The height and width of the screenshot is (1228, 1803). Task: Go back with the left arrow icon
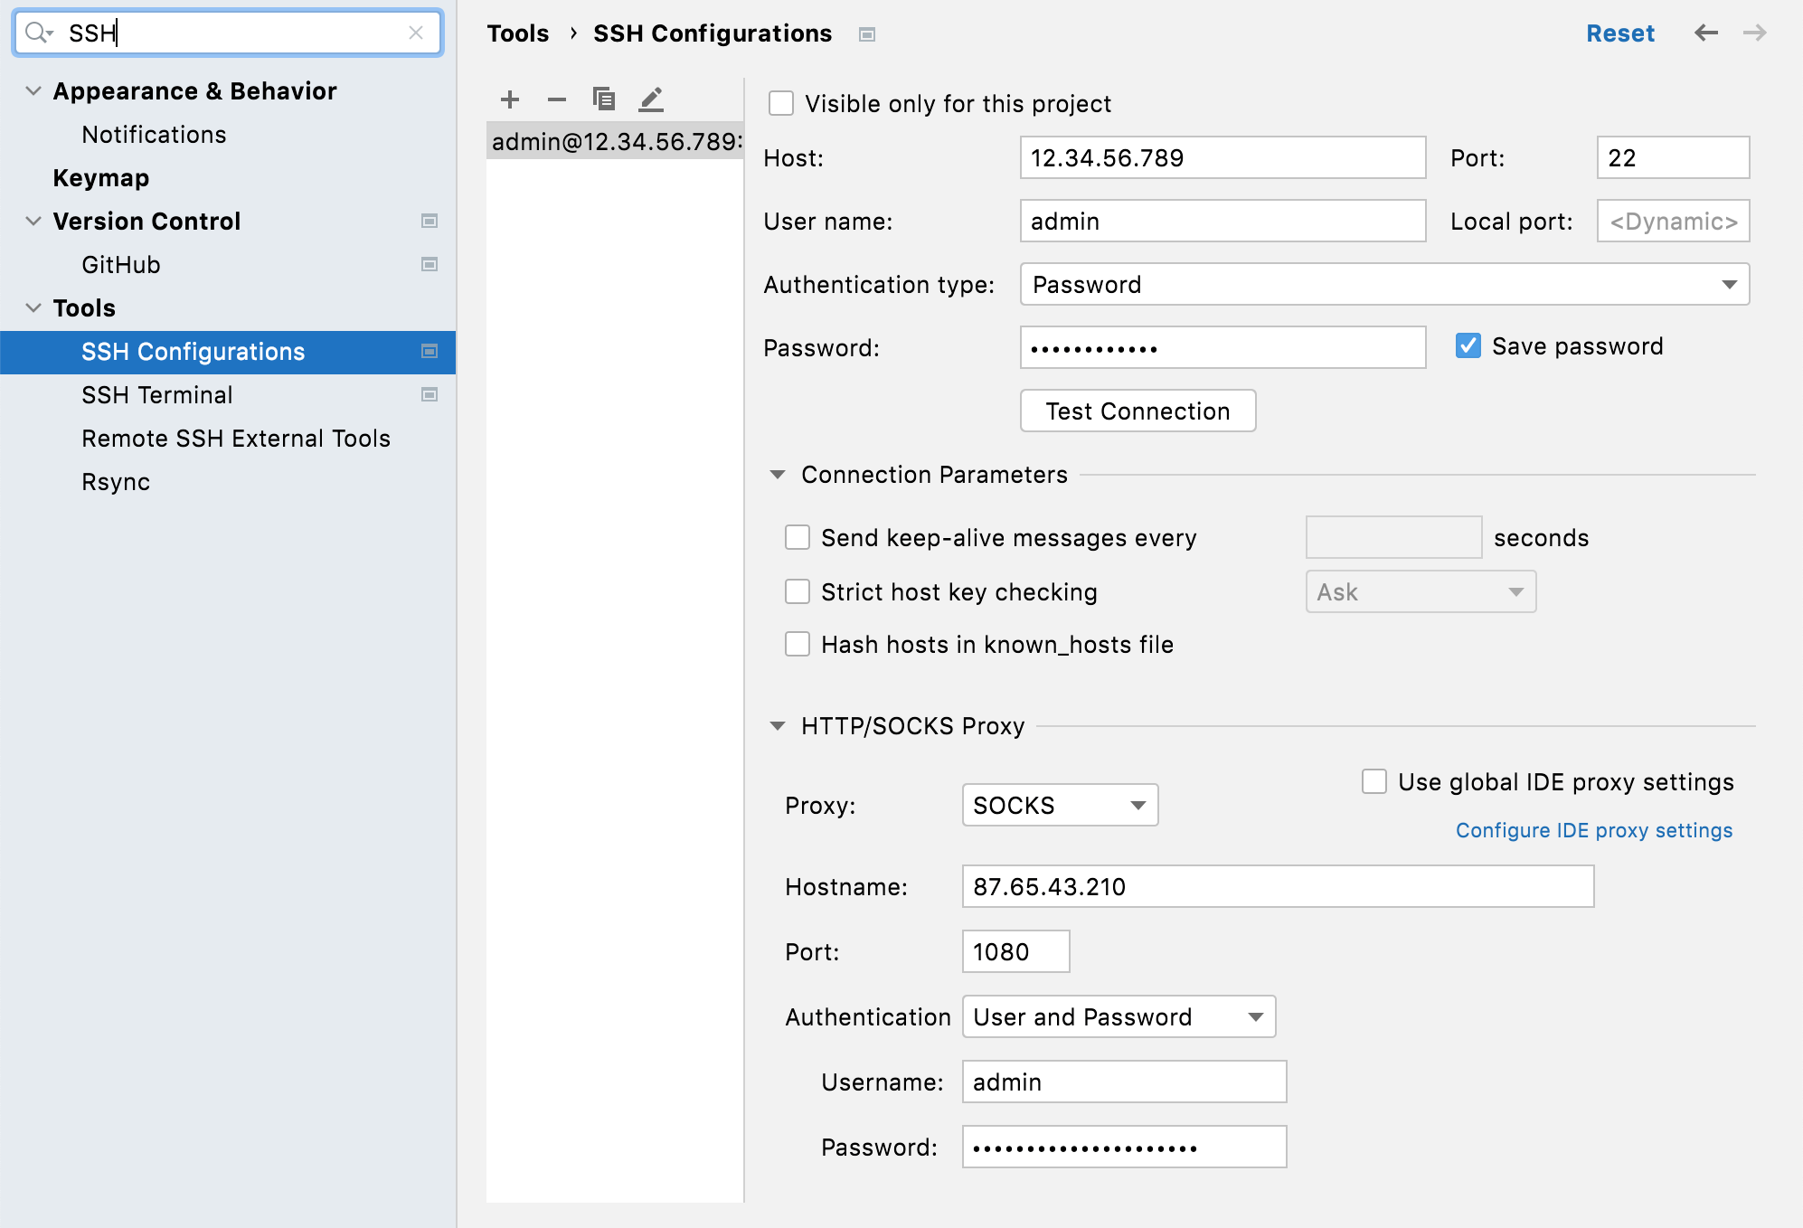point(1705,33)
